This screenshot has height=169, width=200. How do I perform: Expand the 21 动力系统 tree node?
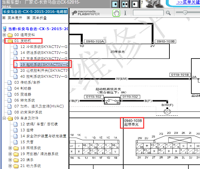[x=10, y=166]
